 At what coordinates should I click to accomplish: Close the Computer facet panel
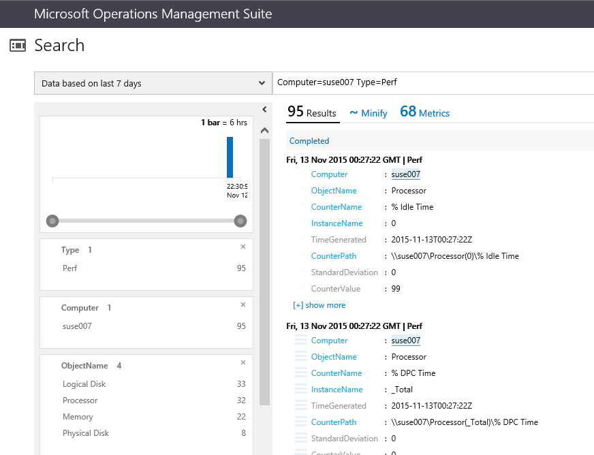(x=243, y=304)
